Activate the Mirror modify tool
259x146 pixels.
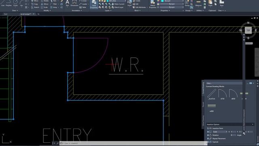tap(45, 4)
